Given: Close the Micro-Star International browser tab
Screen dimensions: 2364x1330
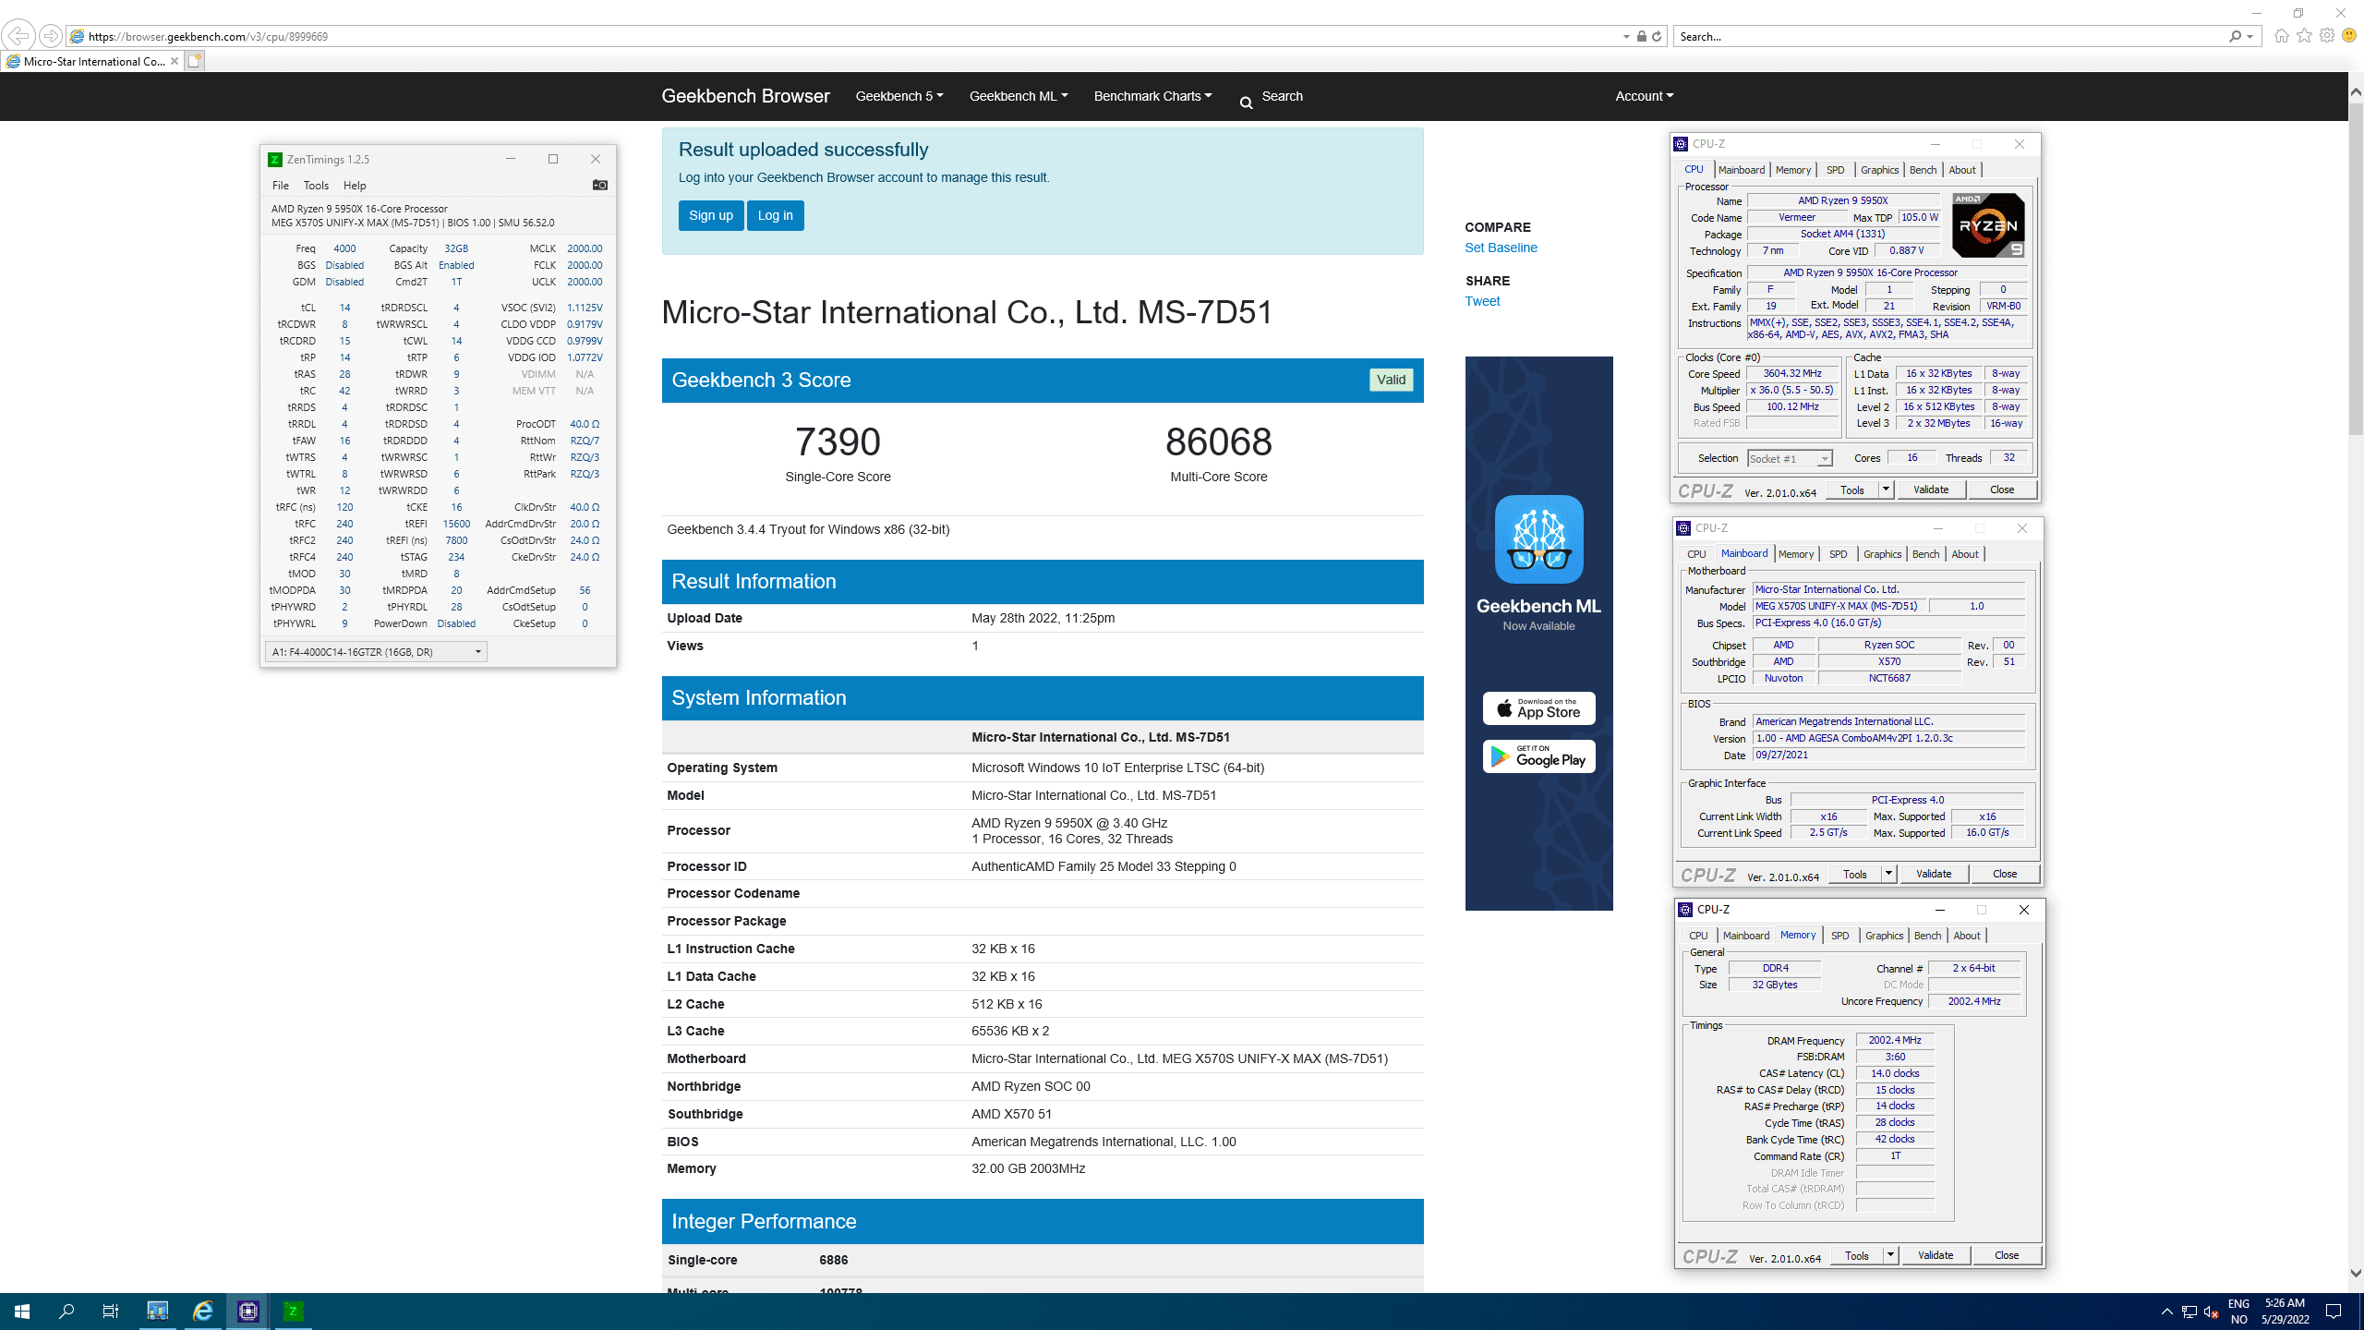Looking at the screenshot, I should [x=175, y=61].
